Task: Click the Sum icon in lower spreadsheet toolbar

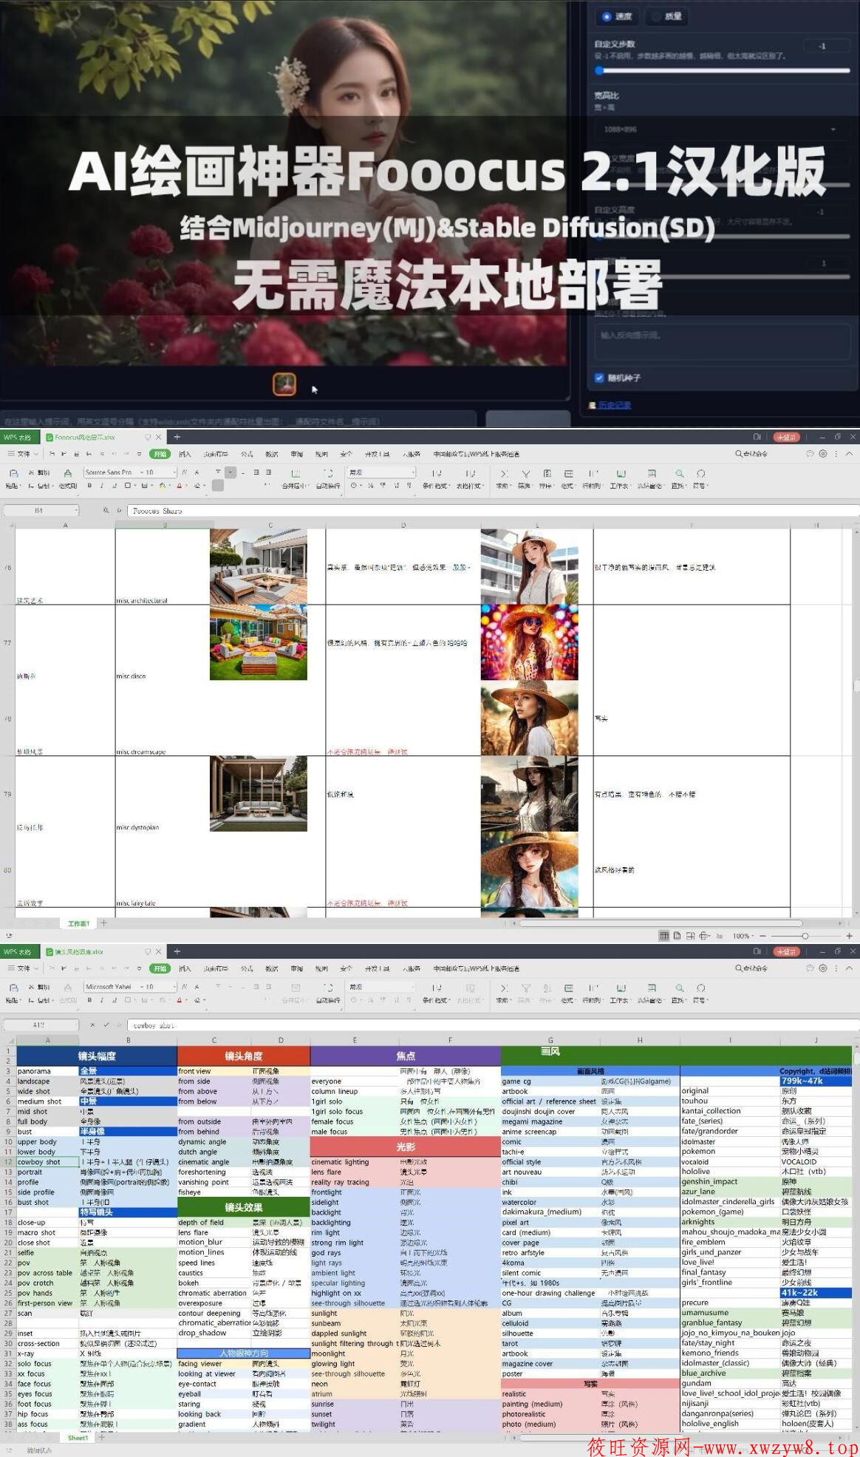Action: point(503,988)
